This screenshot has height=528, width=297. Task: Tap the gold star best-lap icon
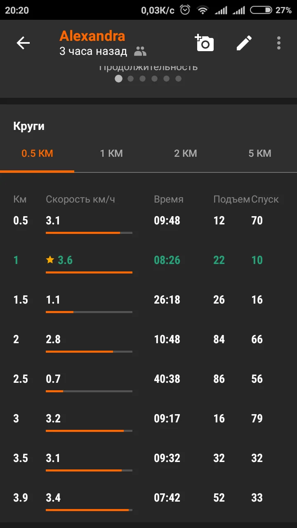click(50, 260)
